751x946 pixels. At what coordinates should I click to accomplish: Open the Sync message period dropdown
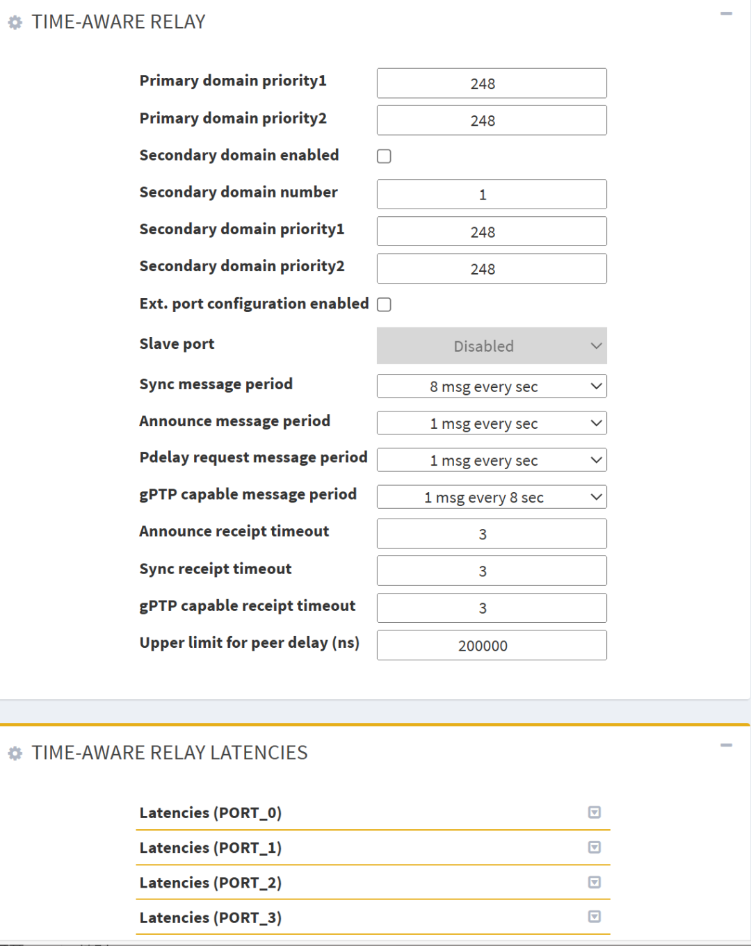(491, 386)
